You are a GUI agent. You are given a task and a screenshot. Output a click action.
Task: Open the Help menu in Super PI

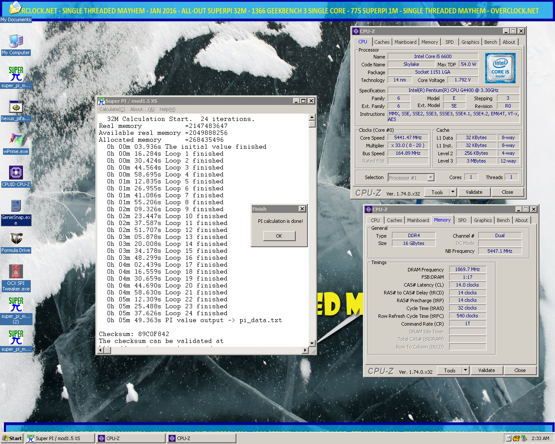coord(167,109)
